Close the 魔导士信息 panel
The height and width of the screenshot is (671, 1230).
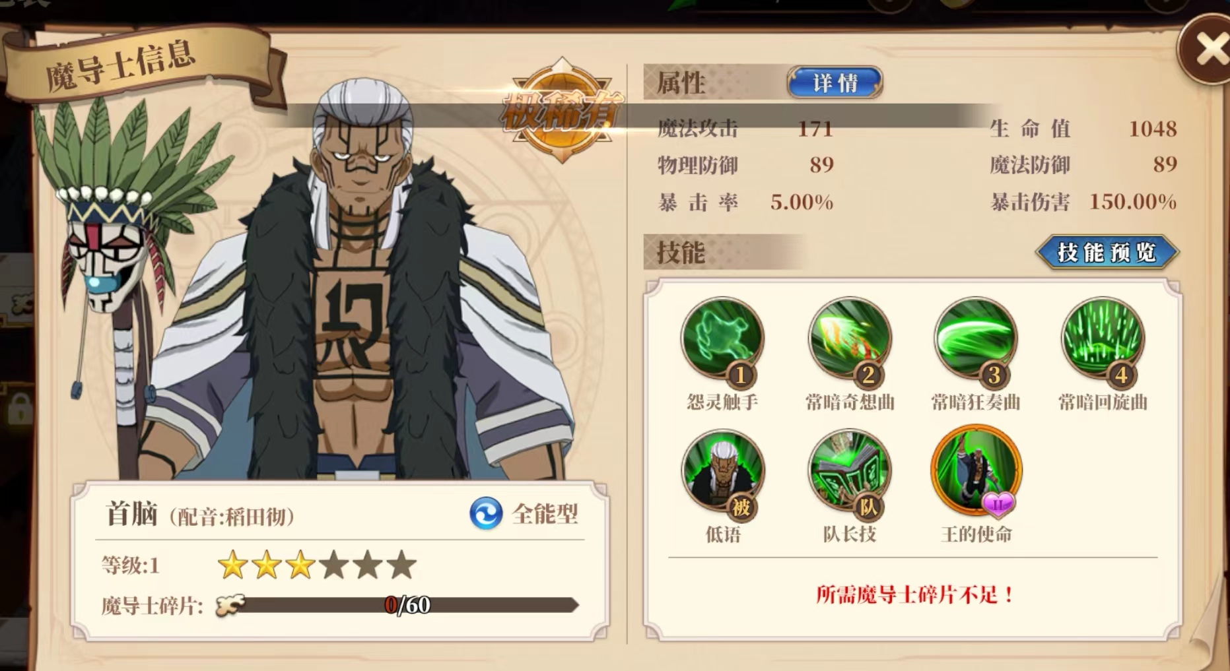[1208, 49]
